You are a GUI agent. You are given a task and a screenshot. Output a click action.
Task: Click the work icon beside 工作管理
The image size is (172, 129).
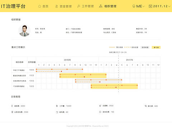[x=79, y=6]
